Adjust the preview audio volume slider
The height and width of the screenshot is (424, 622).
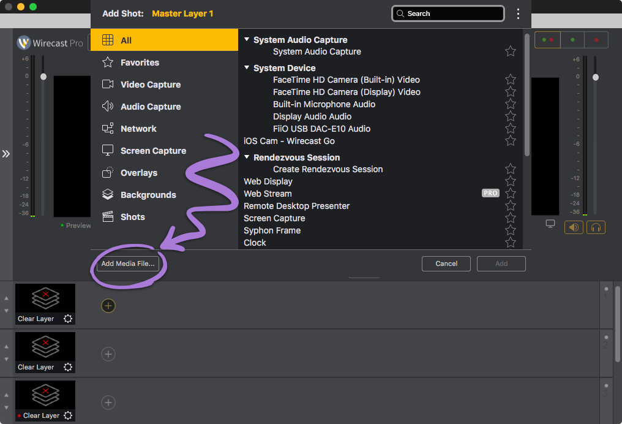[x=43, y=77]
